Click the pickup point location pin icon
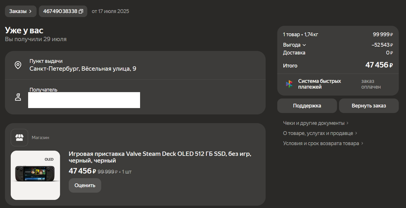This screenshot has height=208, width=406. [x=18, y=65]
